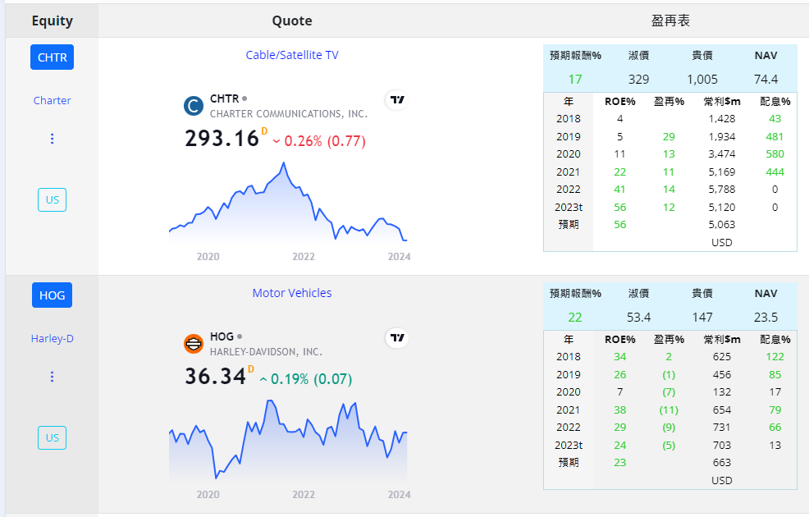Click the US market button for Charter
The width and height of the screenshot is (809, 517).
click(x=53, y=199)
